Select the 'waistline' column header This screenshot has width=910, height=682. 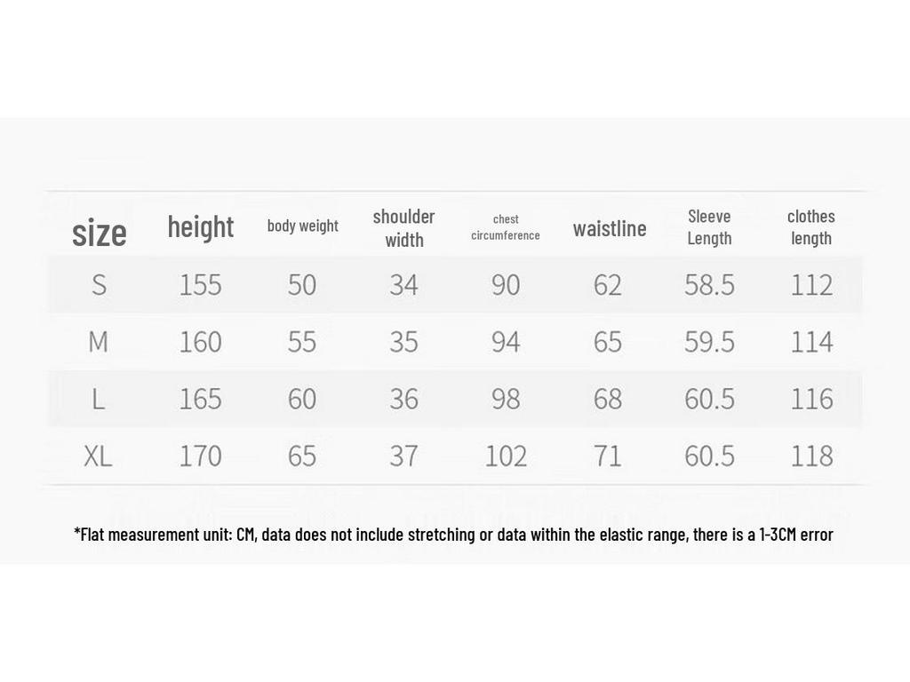610,228
